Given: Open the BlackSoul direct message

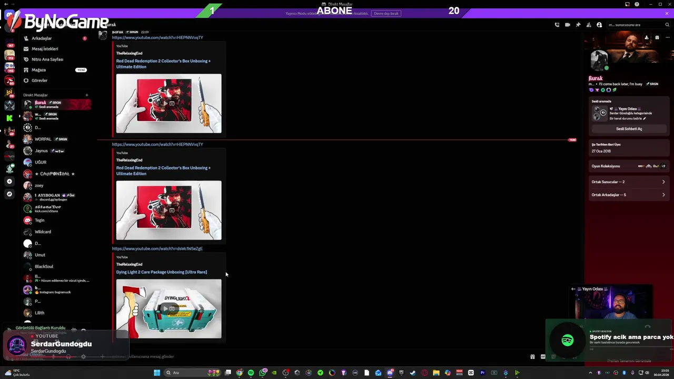Looking at the screenshot, I should (55, 266).
